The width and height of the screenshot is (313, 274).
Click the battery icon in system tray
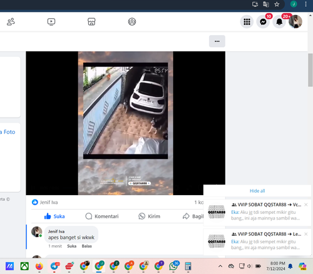(x=258, y=266)
